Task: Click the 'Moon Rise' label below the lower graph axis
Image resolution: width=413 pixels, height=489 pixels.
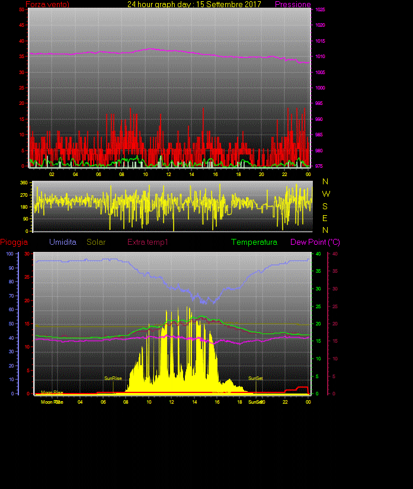Action: coord(52,402)
